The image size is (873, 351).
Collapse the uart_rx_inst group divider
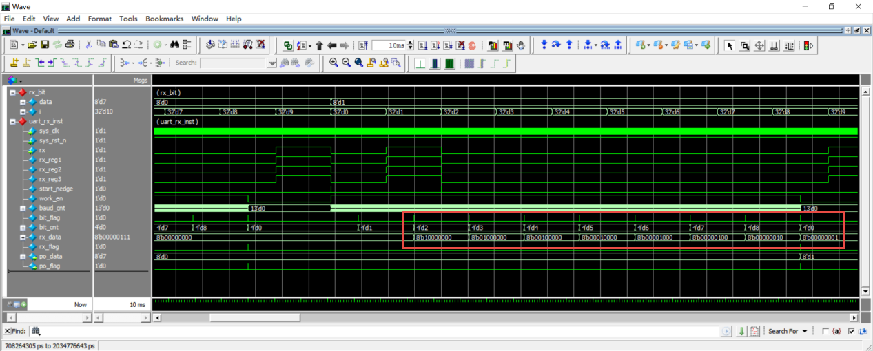click(12, 121)
